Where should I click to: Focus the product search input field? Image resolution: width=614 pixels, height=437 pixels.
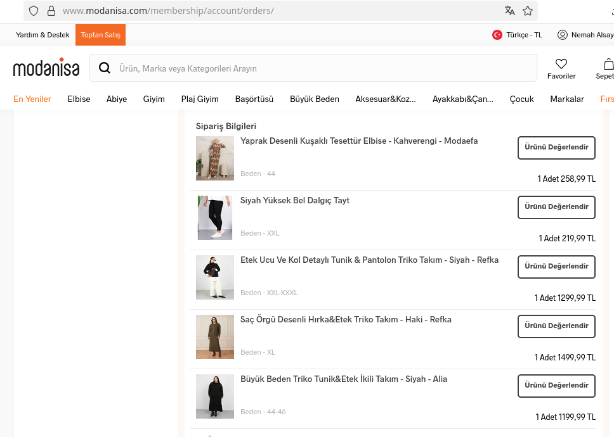313,68
